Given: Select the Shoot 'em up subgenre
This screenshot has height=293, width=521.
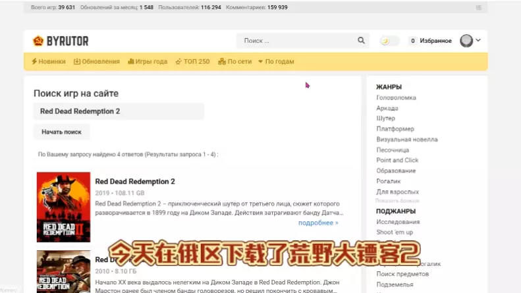Looking at the screenshot, I should tap(395, 232).
